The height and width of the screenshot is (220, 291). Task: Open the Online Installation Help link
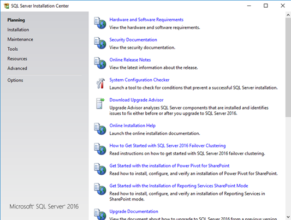tap(132, 126)
